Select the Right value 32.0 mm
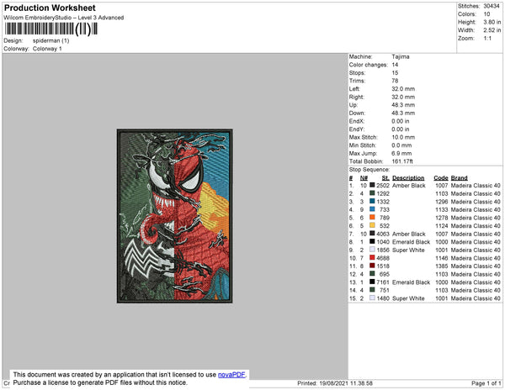Screen dimensions: 505x390 (403, 97)
